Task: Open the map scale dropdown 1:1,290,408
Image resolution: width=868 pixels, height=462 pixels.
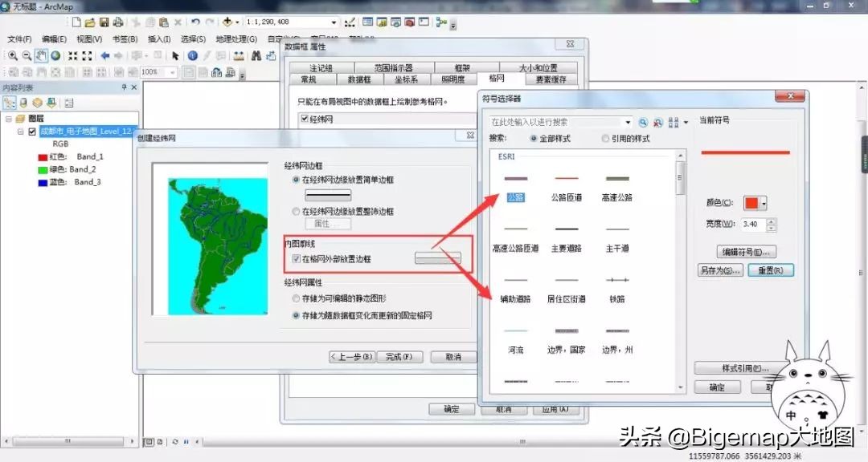Action: [x=334, y=22]
